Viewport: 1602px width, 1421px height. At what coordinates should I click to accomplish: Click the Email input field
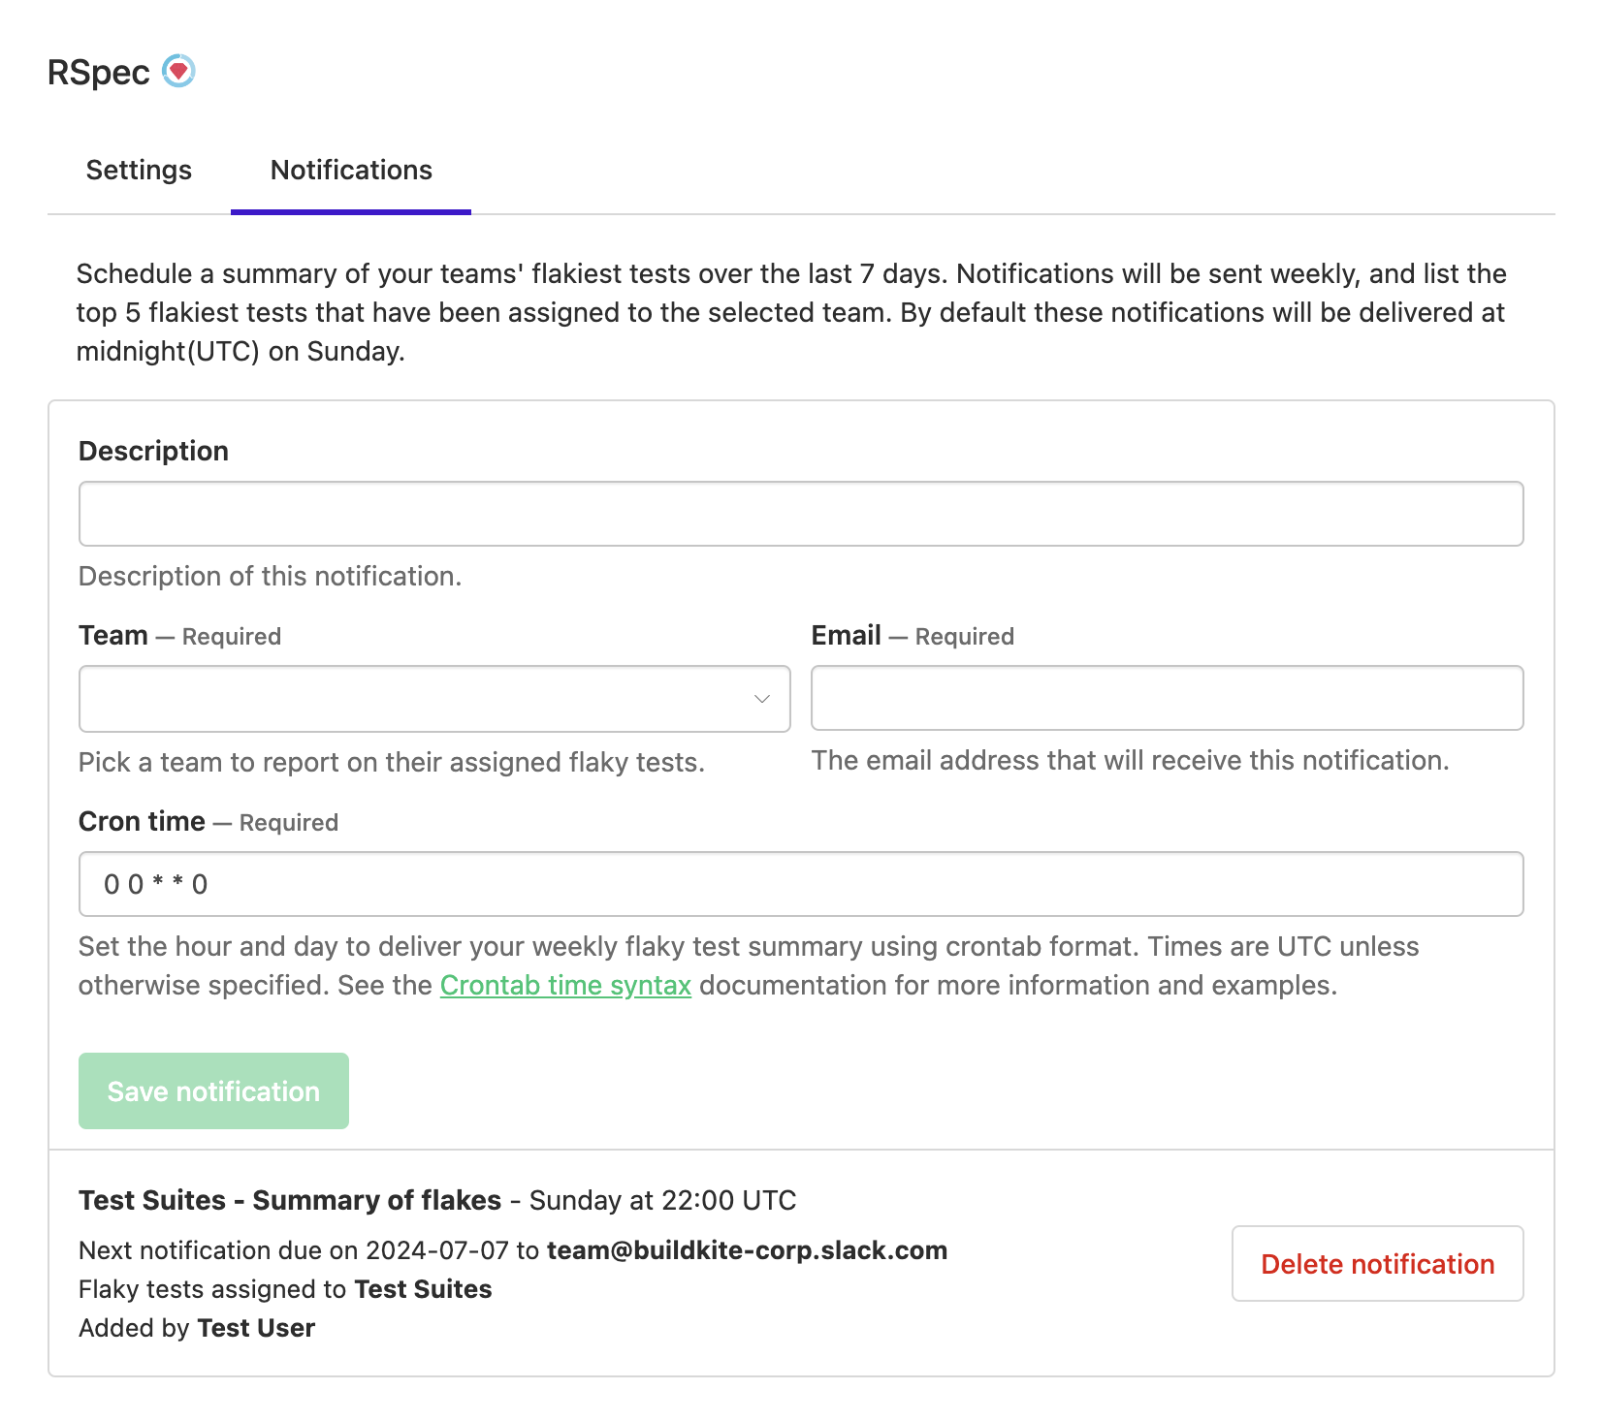click(1167, 698)
